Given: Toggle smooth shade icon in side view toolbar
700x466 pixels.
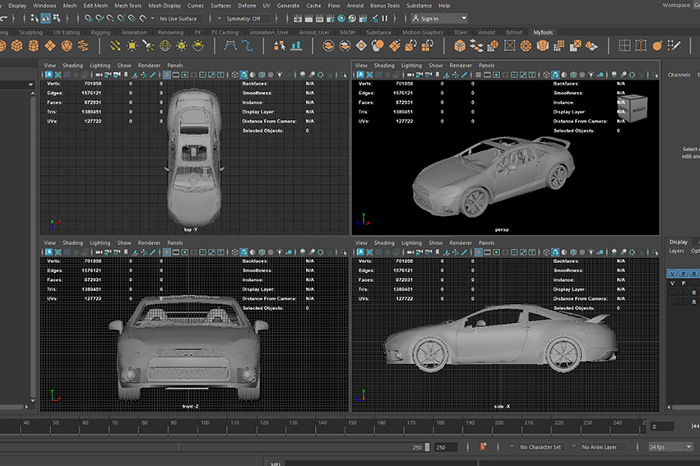Looking at the screenshot, I should coord(557,252).
